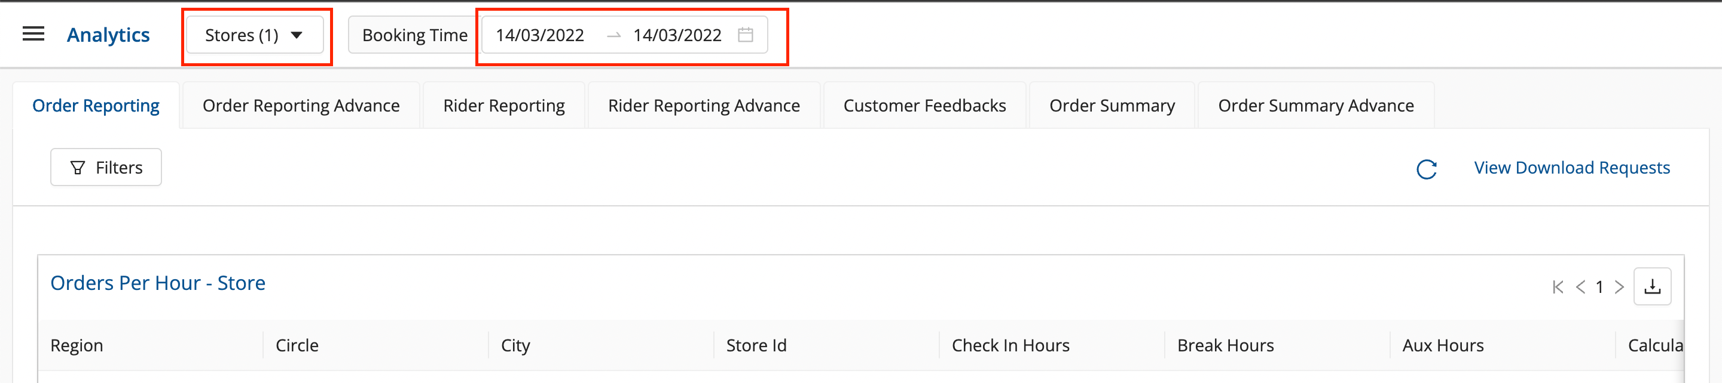
Task: Switch to Order Reporting Advance tab
Action: (301, 106)
